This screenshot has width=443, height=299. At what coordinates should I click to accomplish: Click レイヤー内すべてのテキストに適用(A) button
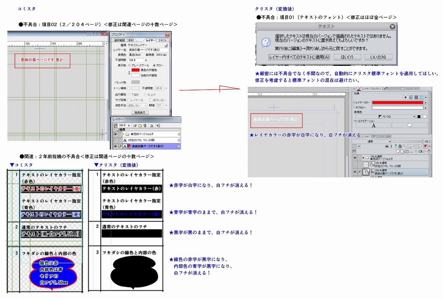(299, 57)
